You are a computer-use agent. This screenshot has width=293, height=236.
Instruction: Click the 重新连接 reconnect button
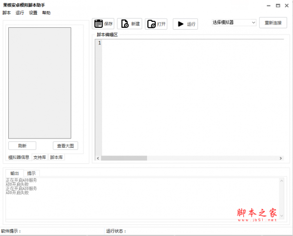click(x=273, y=23)
